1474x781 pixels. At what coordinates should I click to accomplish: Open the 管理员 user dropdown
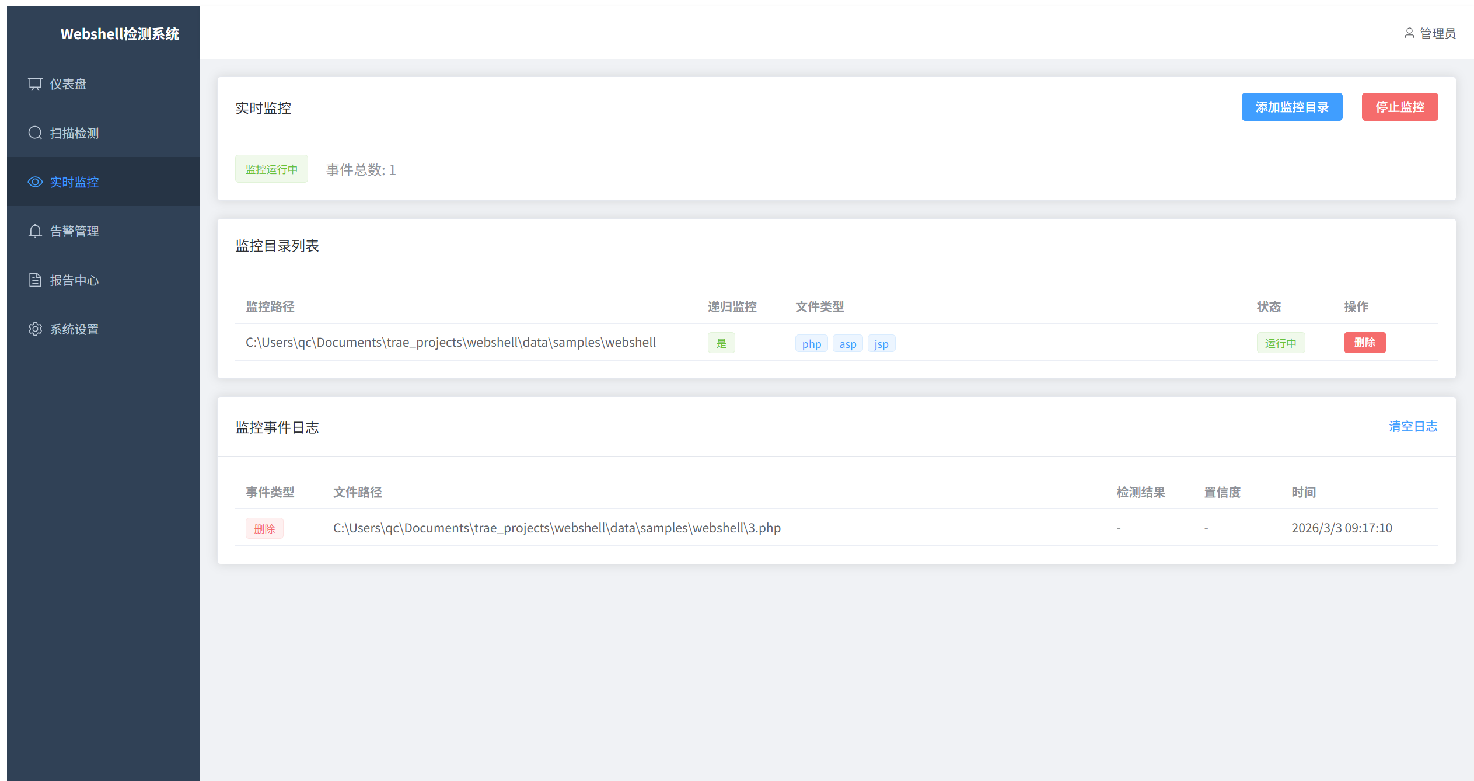(1437, 33)
